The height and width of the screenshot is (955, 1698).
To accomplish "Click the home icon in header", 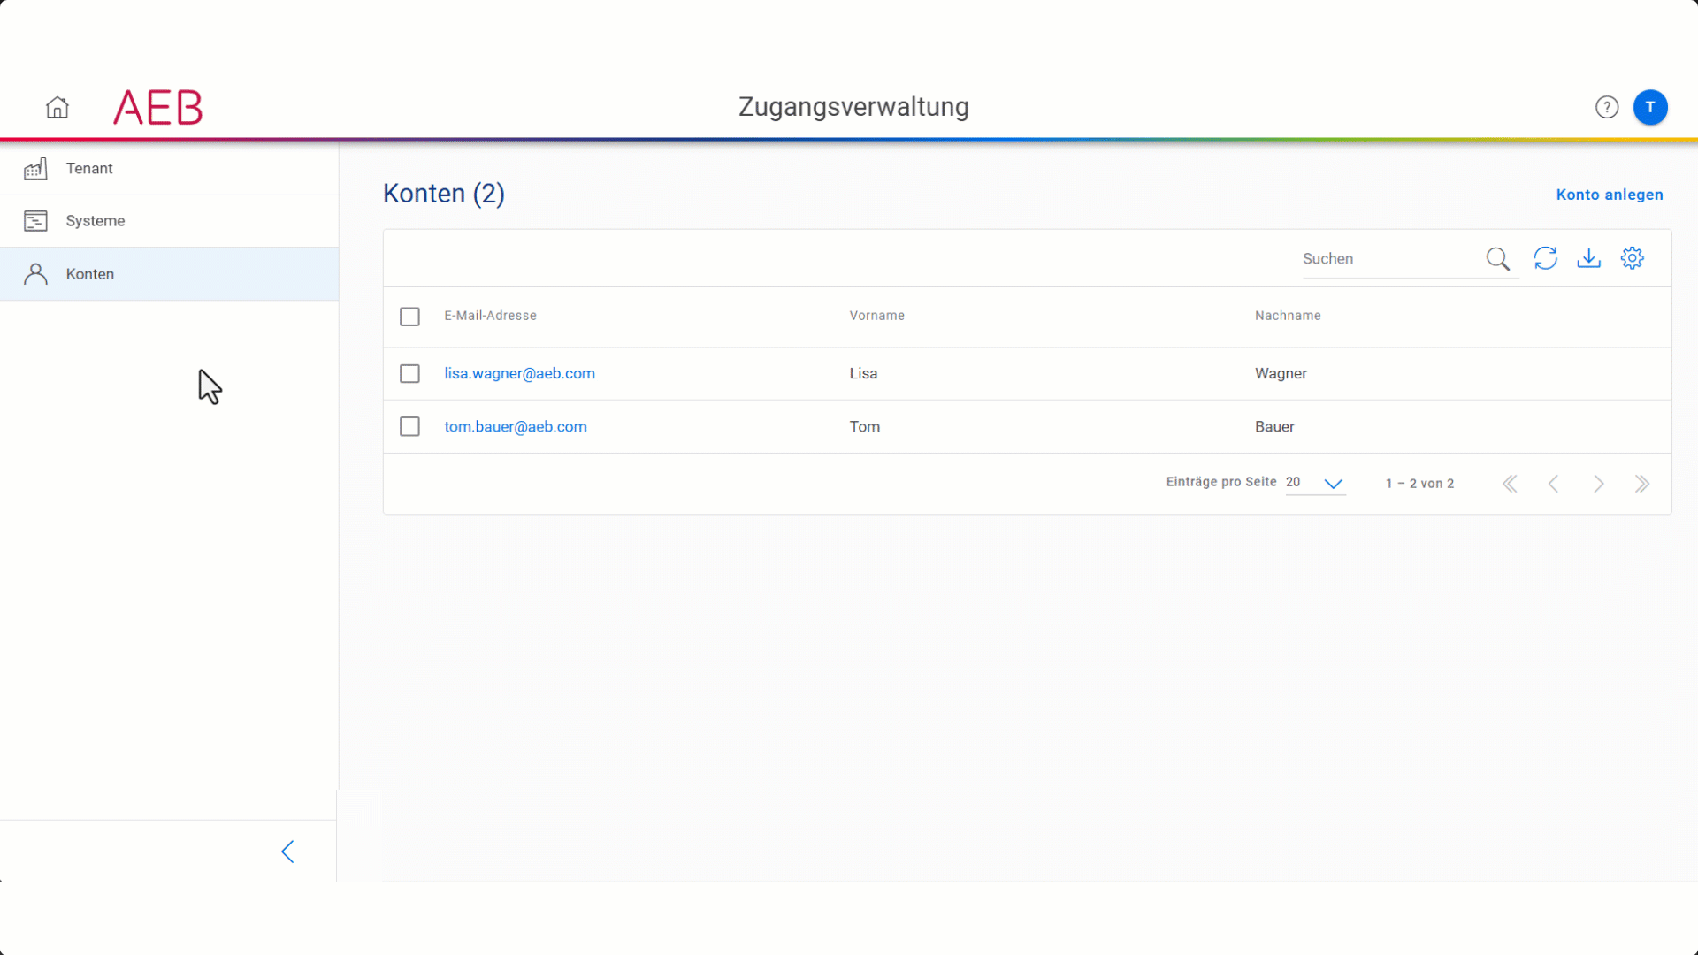I will (57, 107).
